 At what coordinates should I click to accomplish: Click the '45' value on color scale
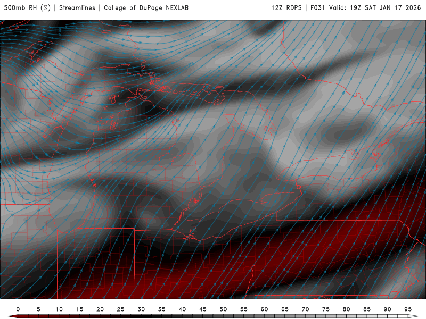[x=203, y=309]
